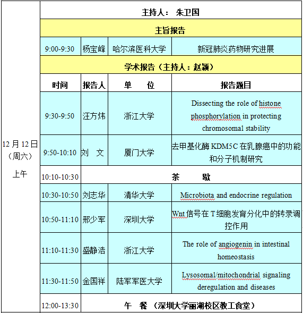Select 哈尔滨医科大学 affiliation cell
The height and width of the screenshot is (313, 303).
click(140, 46)
